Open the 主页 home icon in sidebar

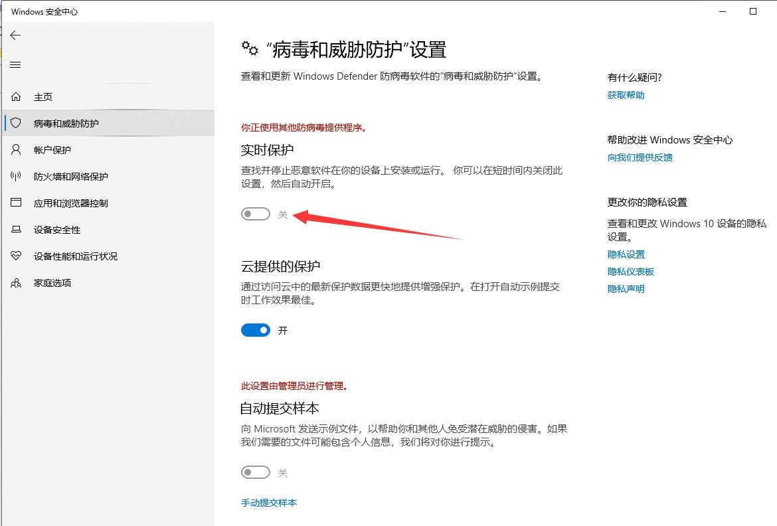(16, 96)
